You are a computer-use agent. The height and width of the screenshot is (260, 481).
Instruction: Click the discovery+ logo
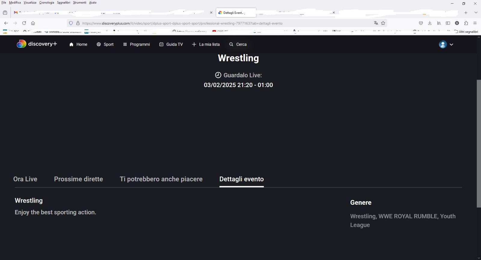click(37, 44)
